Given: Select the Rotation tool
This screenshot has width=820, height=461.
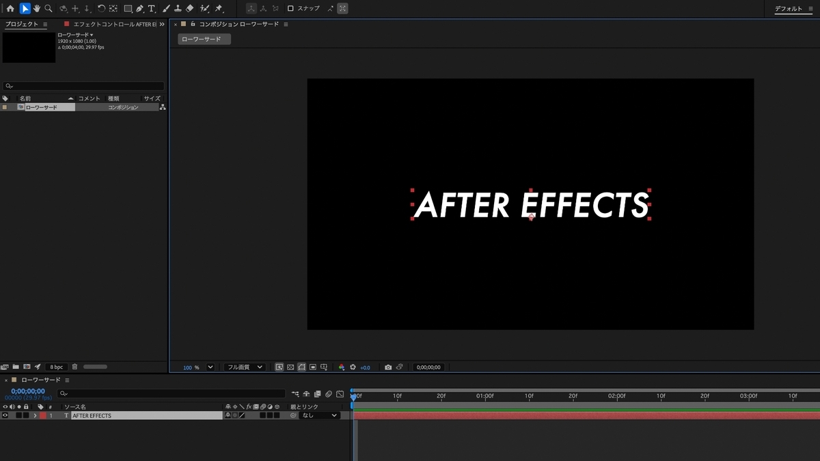Looking at the screenshot, I should [x=101, y=8].
